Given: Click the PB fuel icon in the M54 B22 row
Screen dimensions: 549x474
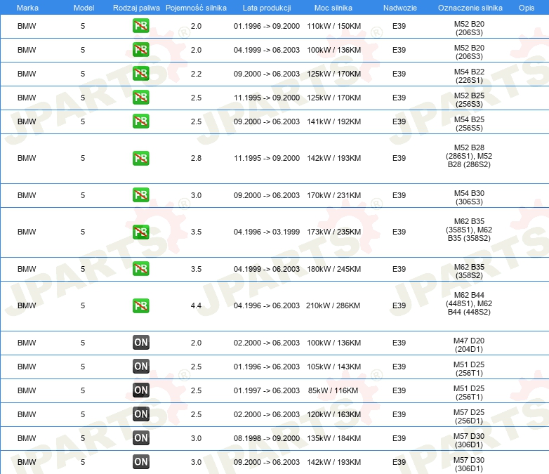Looking at the screenshot, I should click(x=140, y=74).
